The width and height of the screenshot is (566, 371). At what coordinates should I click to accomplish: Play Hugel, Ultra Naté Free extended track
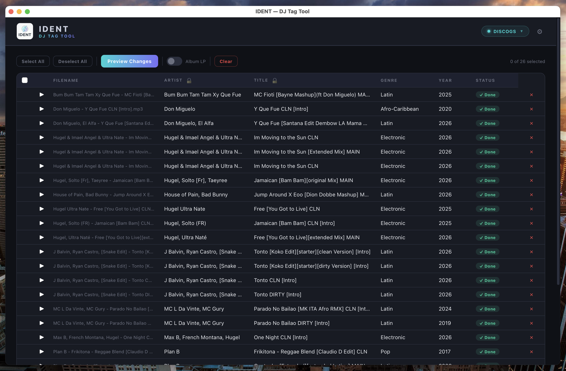42,237
